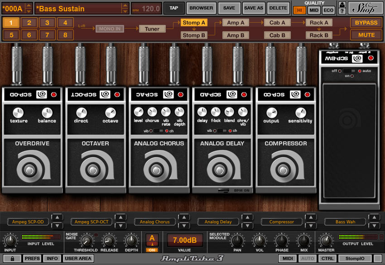Open the MIDI settings button
The image size is (385, 265).
288,258
